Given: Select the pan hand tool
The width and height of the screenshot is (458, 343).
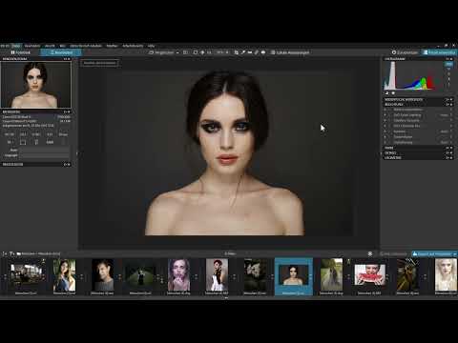Looking at the screenshot, I should 202,52.
